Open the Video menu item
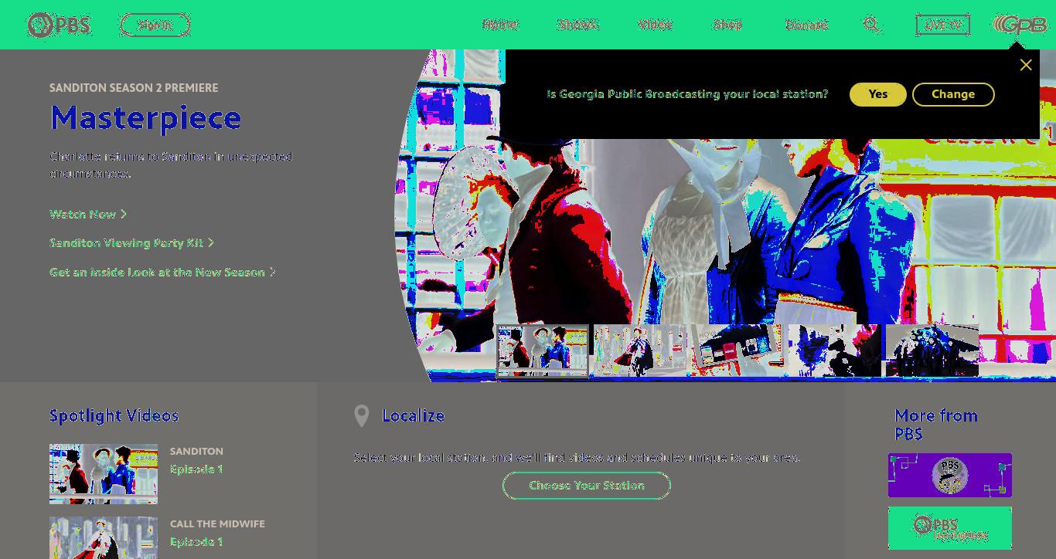1056x559 pixels. [x=655, y=25]
